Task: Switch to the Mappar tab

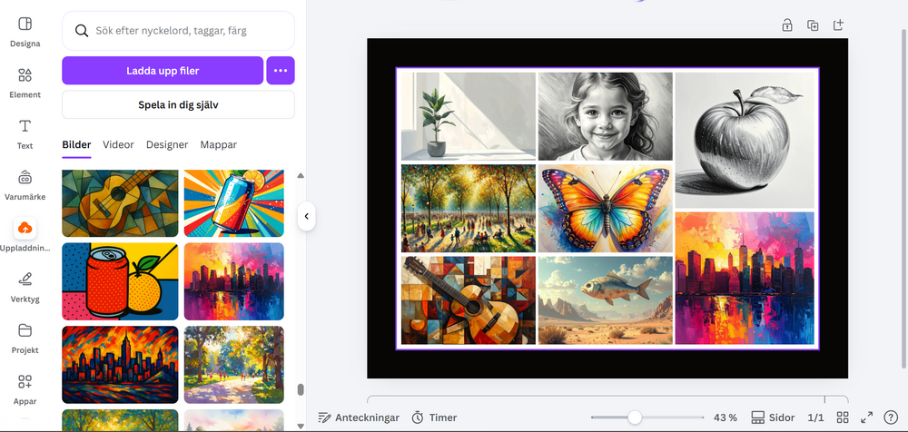Action: 219,144
